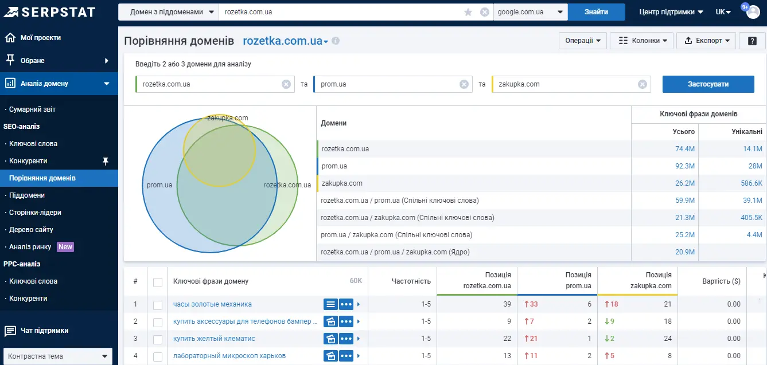The image size is (767, 365).
Task: Clear the rozetka.com.ua search field with X icon
Action: pyautogui.click(x=485, y=12)
